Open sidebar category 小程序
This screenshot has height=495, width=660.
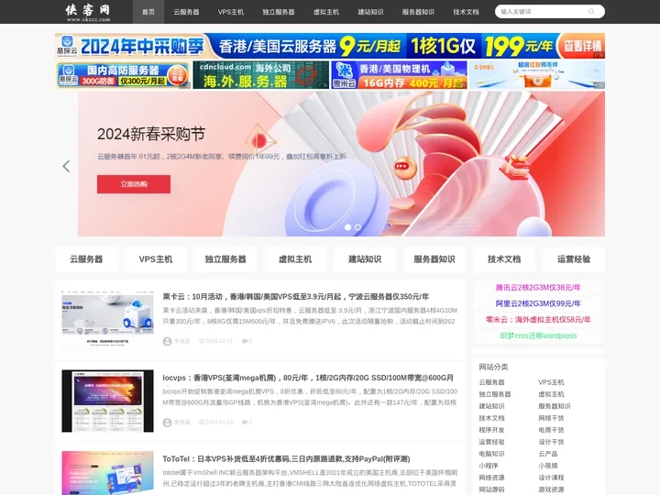489,466
